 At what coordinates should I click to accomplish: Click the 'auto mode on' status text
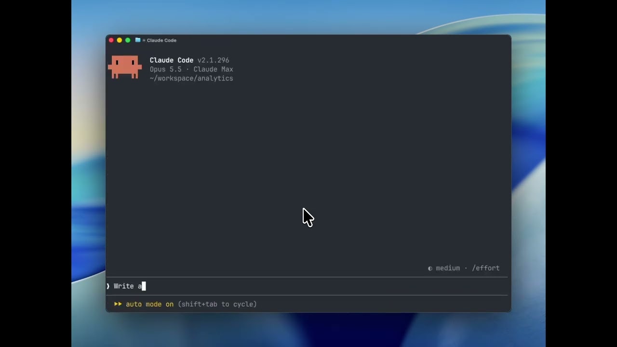click(x=149, y=305)
